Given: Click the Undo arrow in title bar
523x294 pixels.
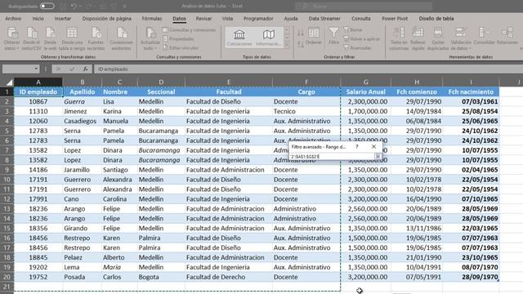Looking at the screenshot, I should [74, 6].
